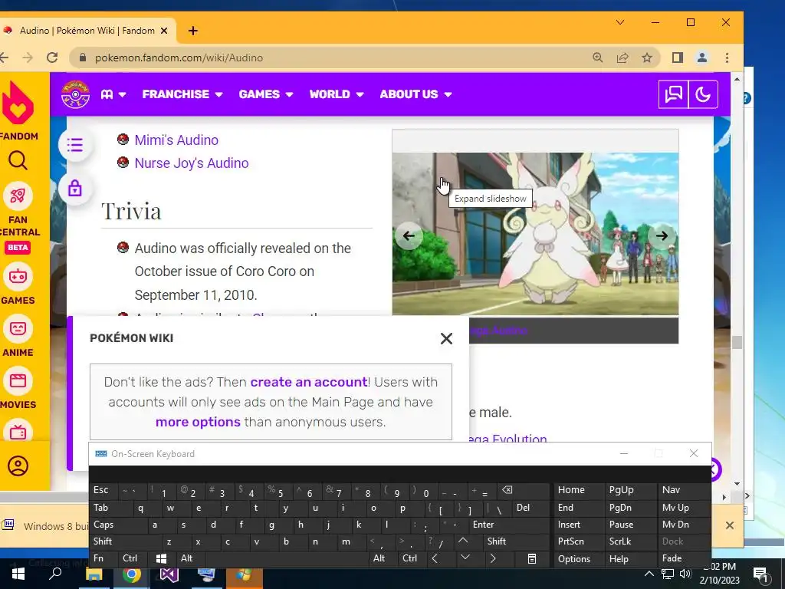Follow the more options link

(198, 423)
